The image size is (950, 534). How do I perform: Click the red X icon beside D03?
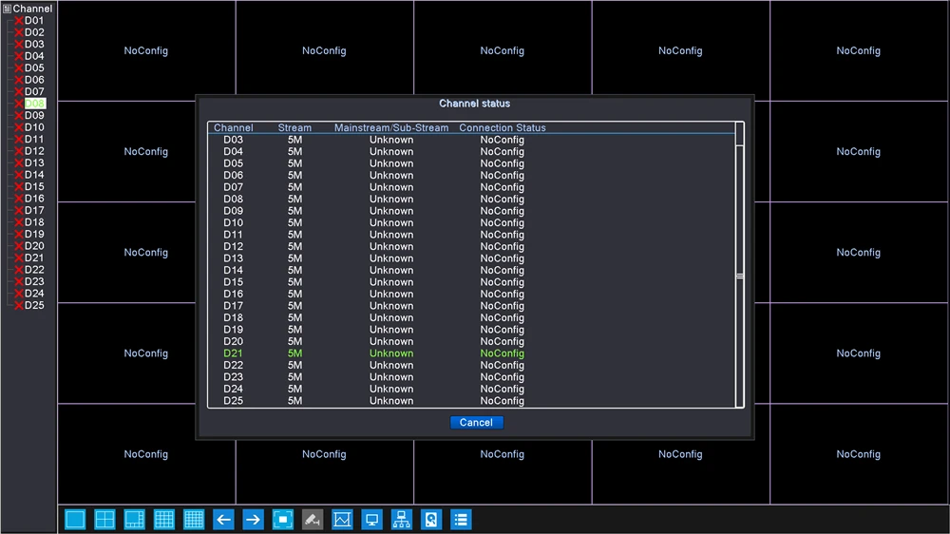point(19,45)
